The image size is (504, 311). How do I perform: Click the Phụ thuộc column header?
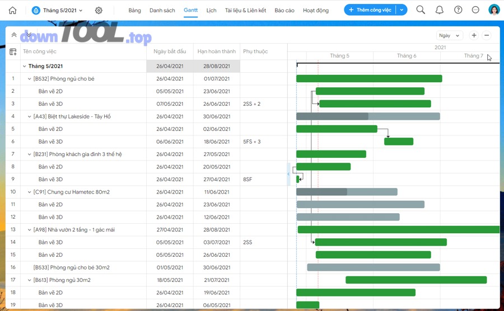[255, 51]
